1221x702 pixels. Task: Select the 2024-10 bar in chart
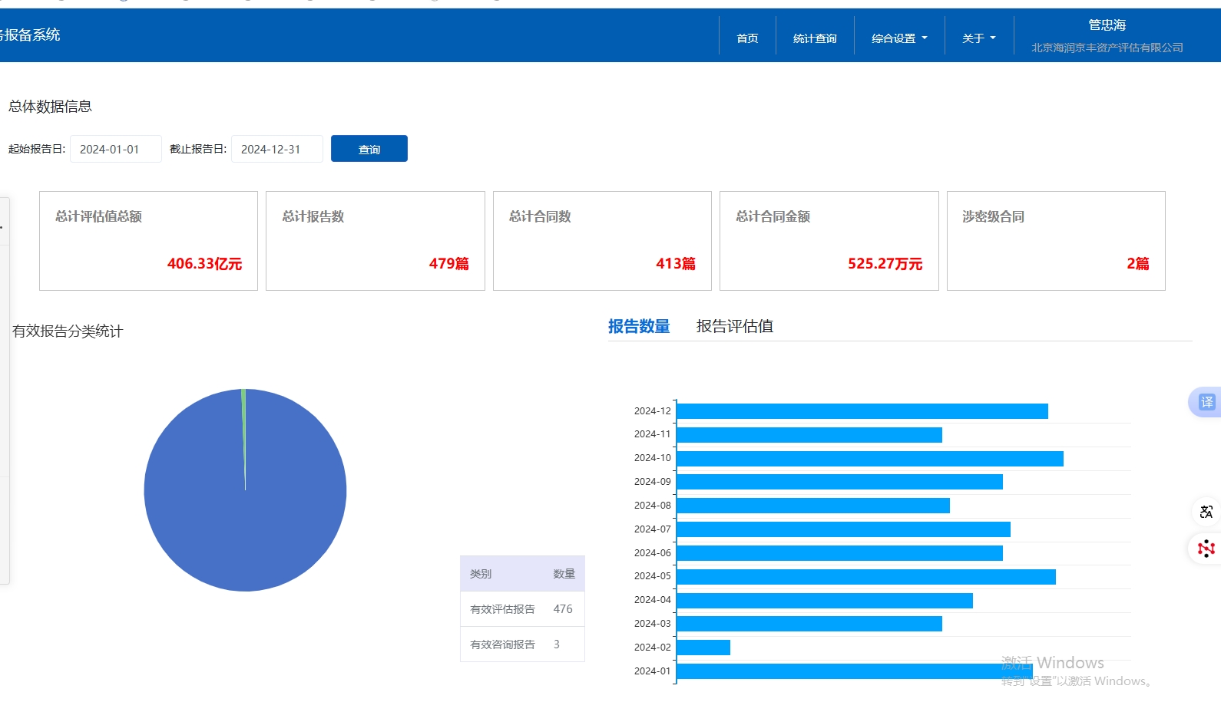869,459
